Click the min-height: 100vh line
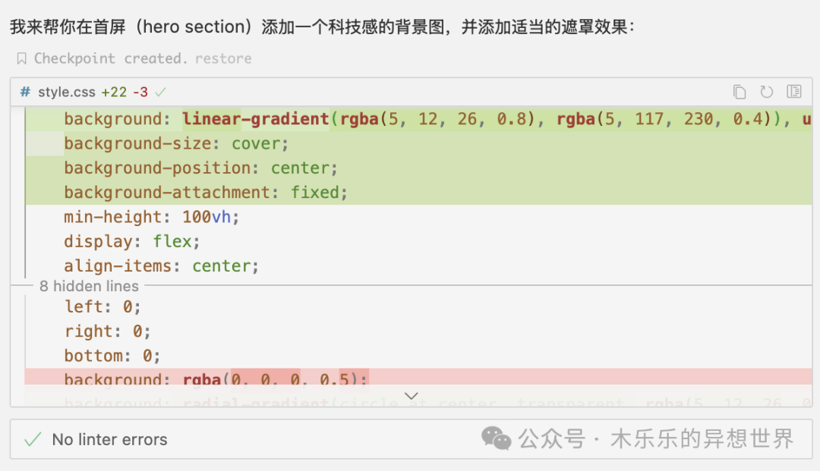This screenshot has height=471, width=820. (x=151, y=217)
